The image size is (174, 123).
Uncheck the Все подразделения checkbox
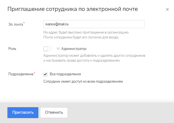point(45,74)
